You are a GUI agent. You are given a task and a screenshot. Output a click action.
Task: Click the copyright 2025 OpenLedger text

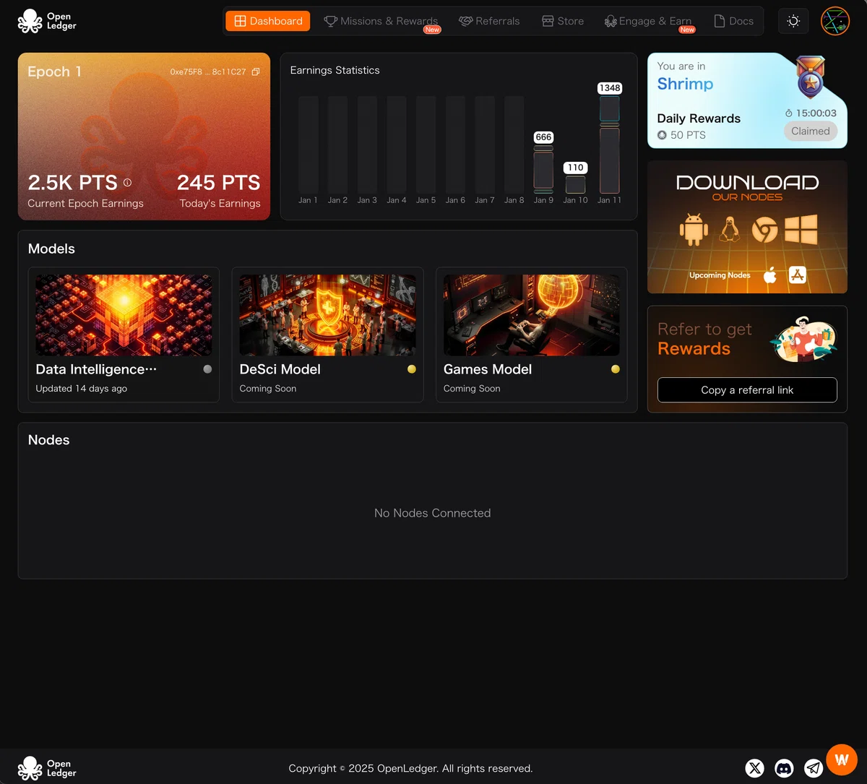click(410, 768)
